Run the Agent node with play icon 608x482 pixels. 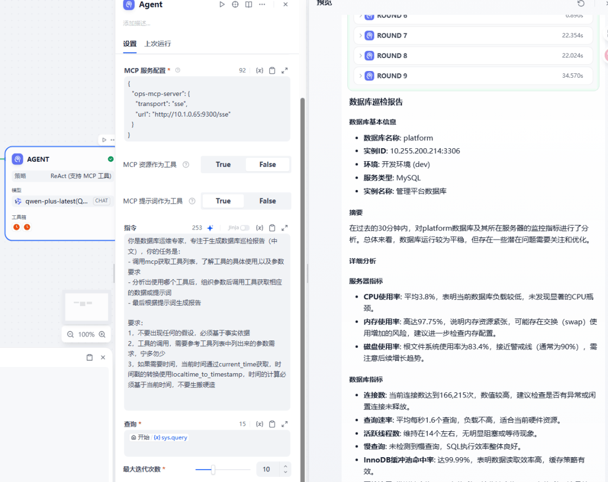[222, 5]
